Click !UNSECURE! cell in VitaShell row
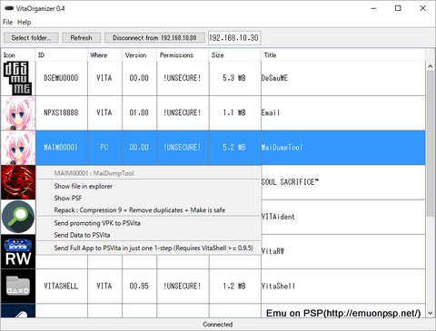 point(183,287)
